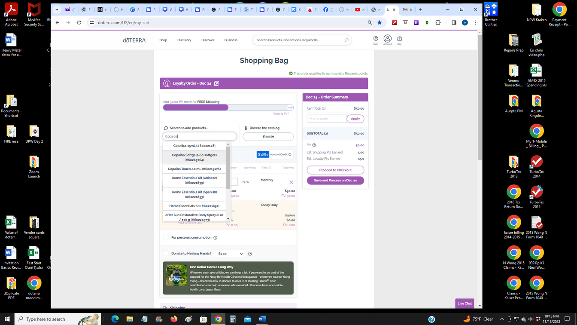Open the Shop menu
The height and width of the screenshot is (325, 577).
tap(163, 40)
